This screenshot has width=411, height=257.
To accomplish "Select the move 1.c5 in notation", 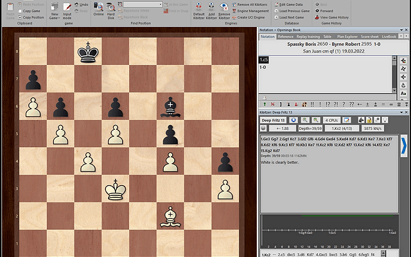I will point(263,59).
